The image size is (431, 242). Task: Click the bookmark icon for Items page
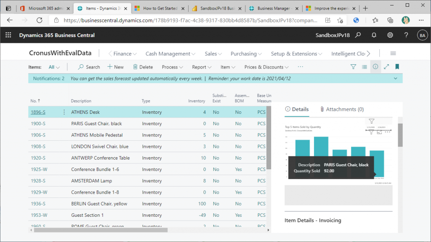coord(397,67)
